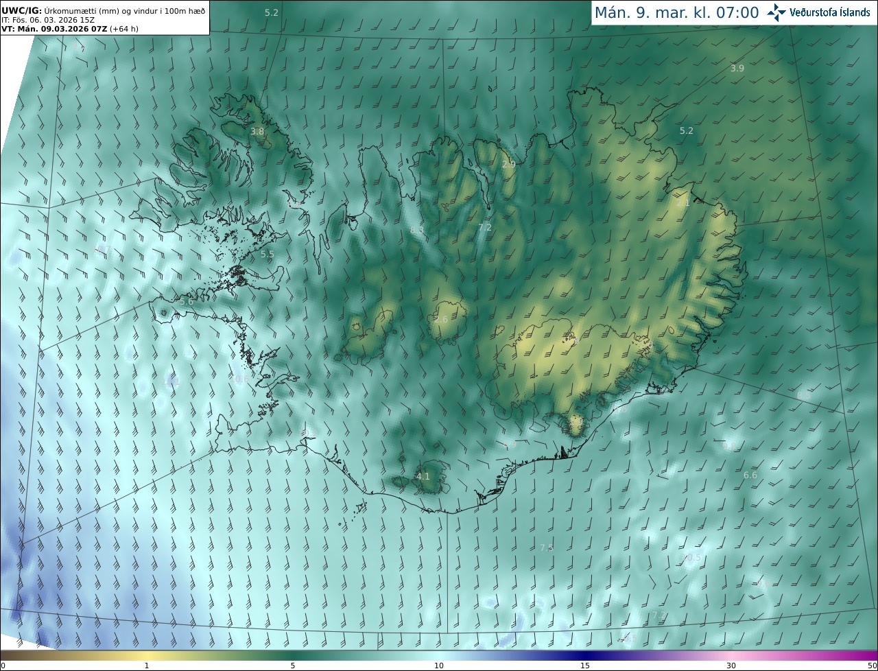This screenshot has width=878, height=671.
Task: Click the 'UWC/IG: Úrkomumætti (mm)' title line
Action: [x=103, y=10]
